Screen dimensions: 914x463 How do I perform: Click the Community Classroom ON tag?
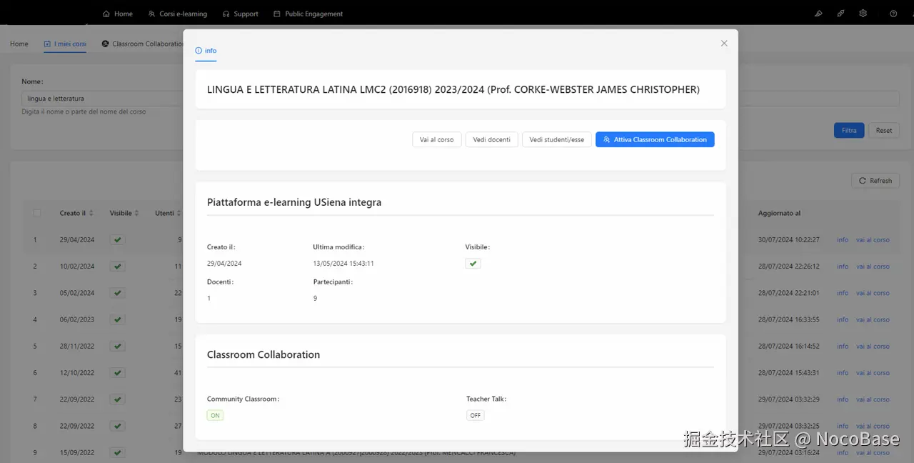tap(215, 415)
